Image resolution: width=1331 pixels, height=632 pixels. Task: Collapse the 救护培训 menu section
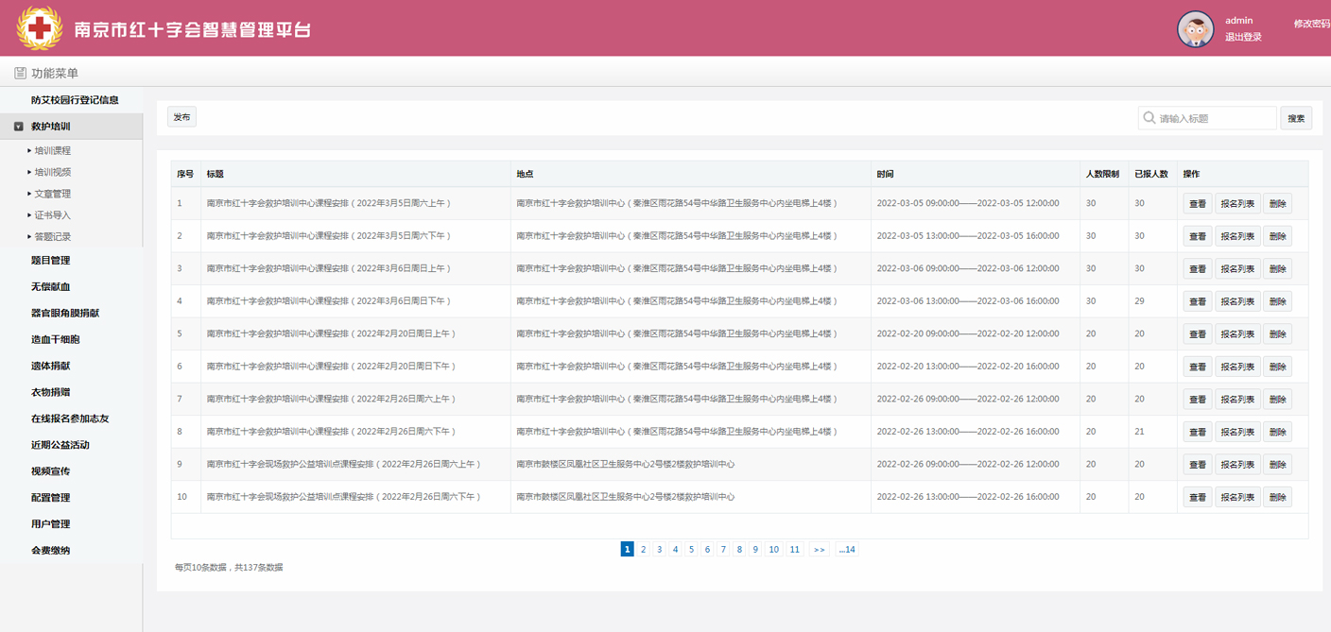[x=19, y=126]
